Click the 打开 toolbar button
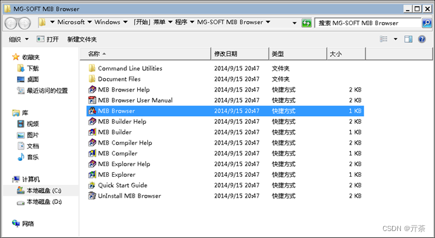This screenshot has height=238, width=435. click(x=47, y=39)
